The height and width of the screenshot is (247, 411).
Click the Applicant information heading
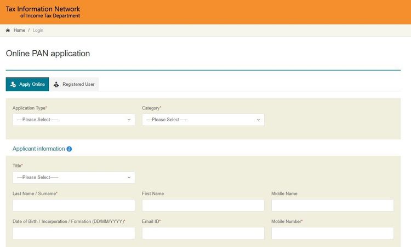click(x=38, y=149)
